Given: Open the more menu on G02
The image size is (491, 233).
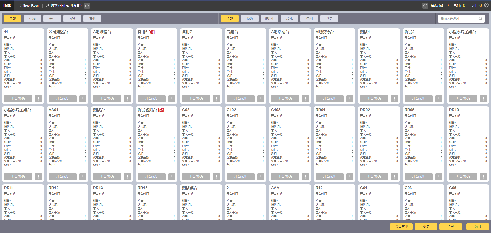Looking at the screenshot, I should pyautogui.click(x=216, y=177).
